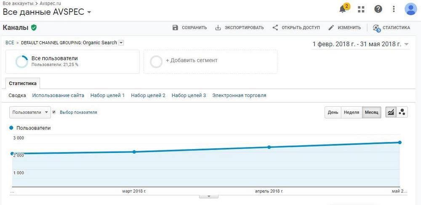421x205 pixels.
Task: Click the Все аккаунты breadcrumb
Action: tap(18, 3)
